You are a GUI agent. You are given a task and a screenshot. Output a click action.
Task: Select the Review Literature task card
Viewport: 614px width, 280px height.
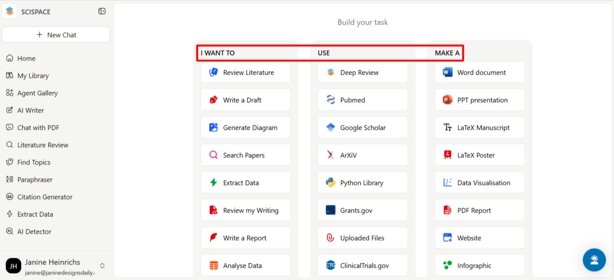[246, 72]
